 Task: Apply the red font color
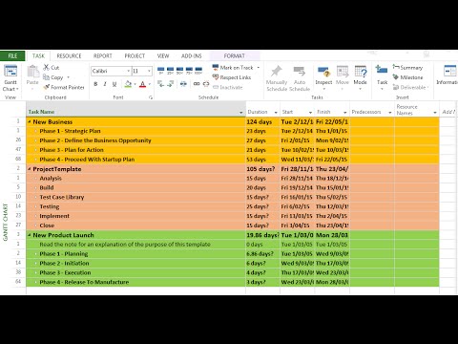click(x=142, y=84)
